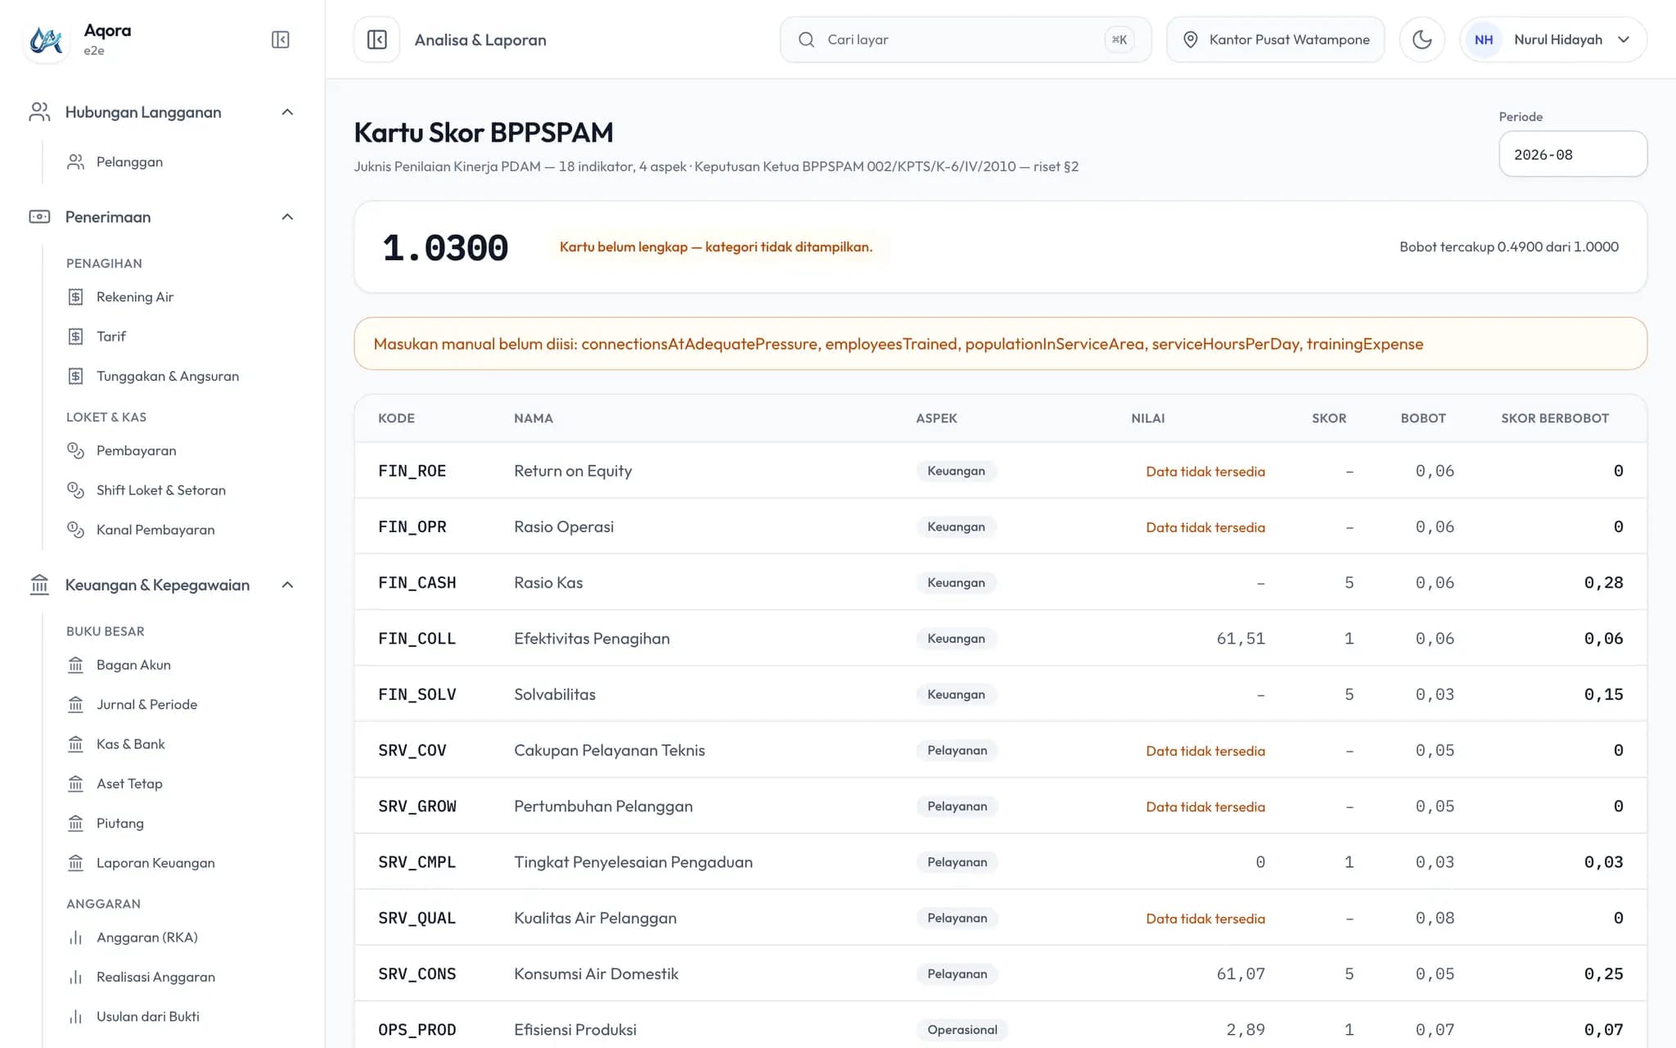1676x1048 pixels.
Task: Open Laporan Keuangan in sidebar
Action: 155,862
